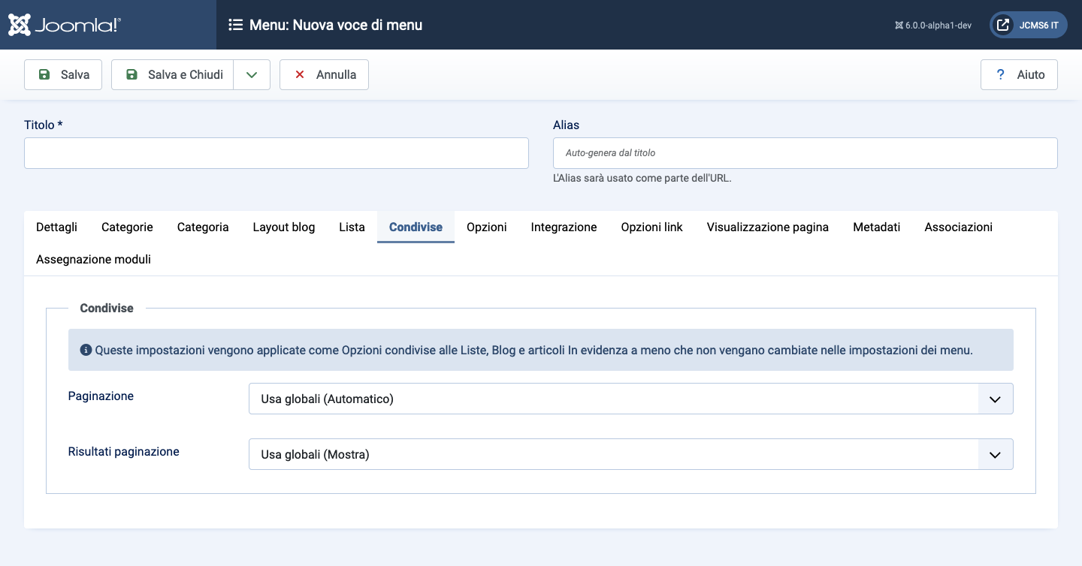The width and height of the screenshot is (1082, 566).
Task: Go to the Metadati tab
Action: [876, 227]
